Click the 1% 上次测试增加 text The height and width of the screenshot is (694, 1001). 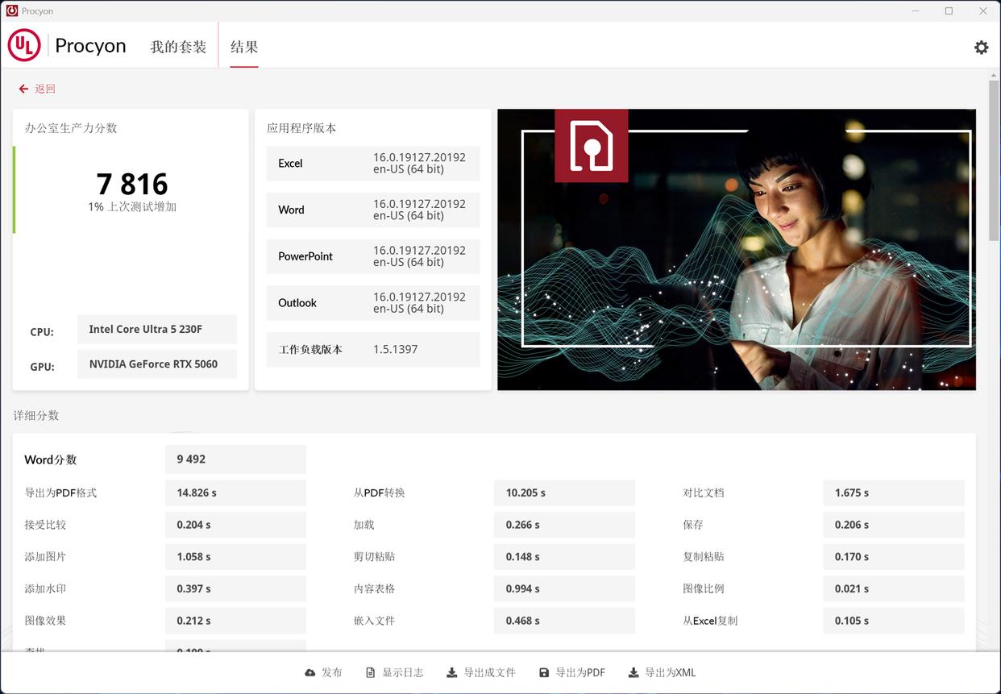point(132,207)
